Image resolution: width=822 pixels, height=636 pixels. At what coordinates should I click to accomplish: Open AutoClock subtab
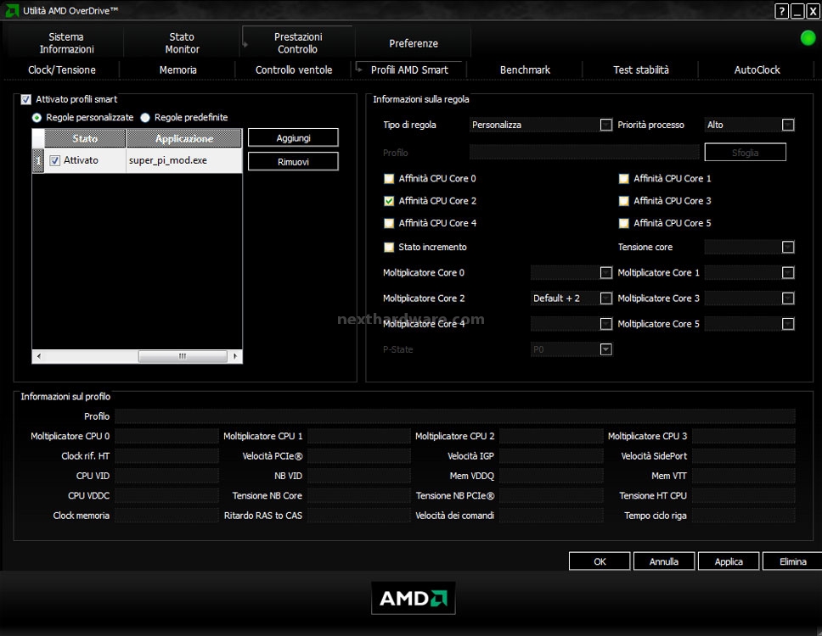point(757,70)
